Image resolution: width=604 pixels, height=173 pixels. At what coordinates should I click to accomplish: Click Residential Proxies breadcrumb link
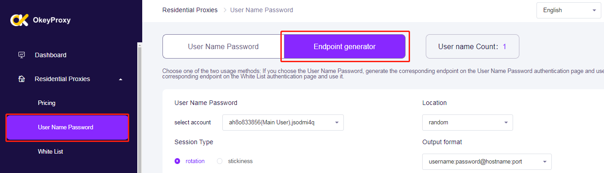tap(190, 10)
